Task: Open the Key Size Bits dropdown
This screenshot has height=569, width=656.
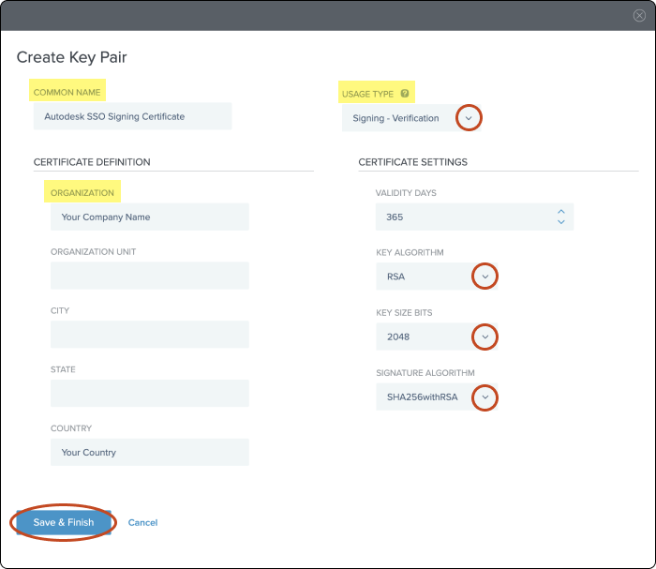Action: 485,337
